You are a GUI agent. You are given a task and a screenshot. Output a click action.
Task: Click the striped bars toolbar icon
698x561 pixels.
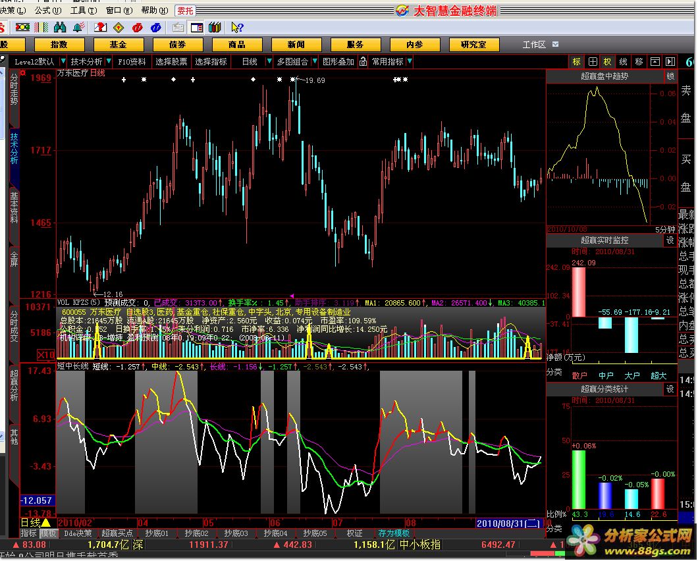click(x=41, y=28)
